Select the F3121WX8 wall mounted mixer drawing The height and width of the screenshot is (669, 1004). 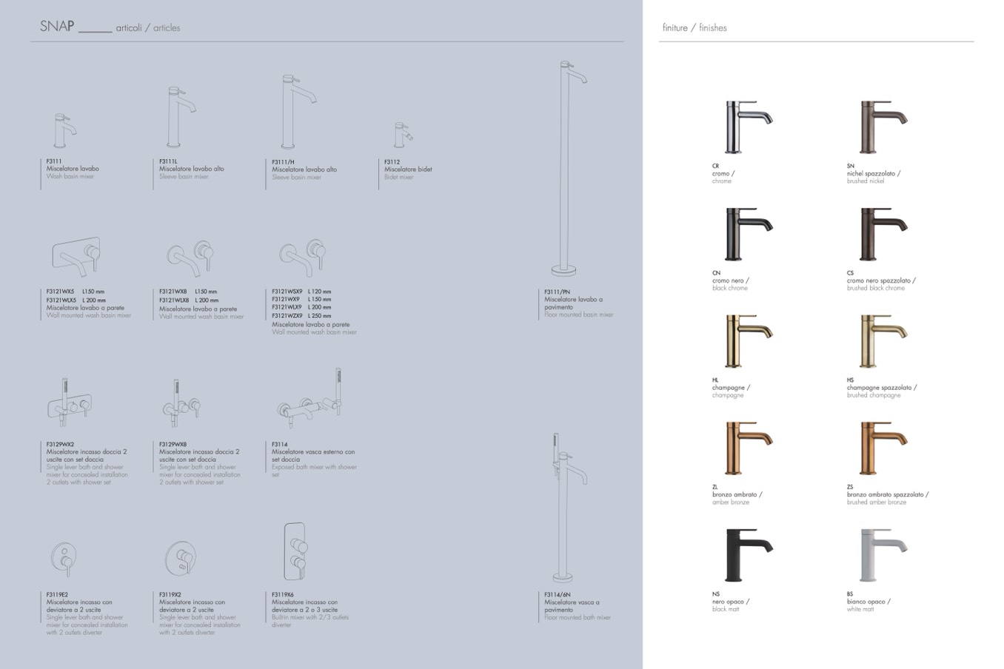coord(190,258)
